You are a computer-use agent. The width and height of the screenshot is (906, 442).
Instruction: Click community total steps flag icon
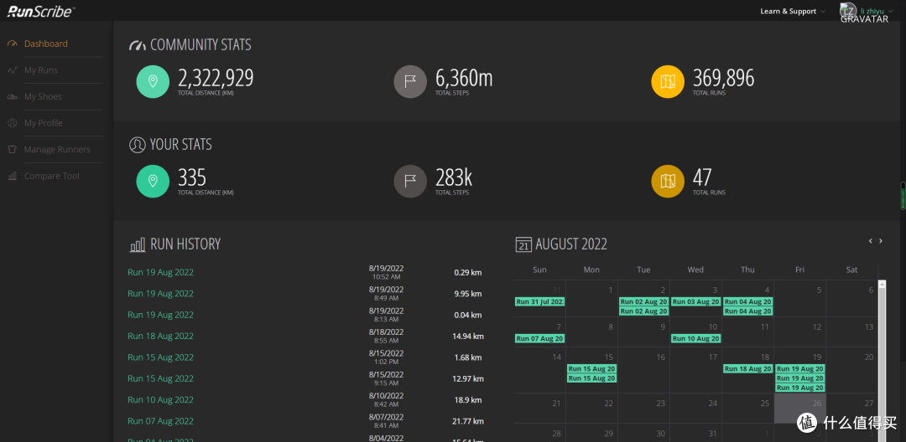pyautogui.click(x=410, y=81)
